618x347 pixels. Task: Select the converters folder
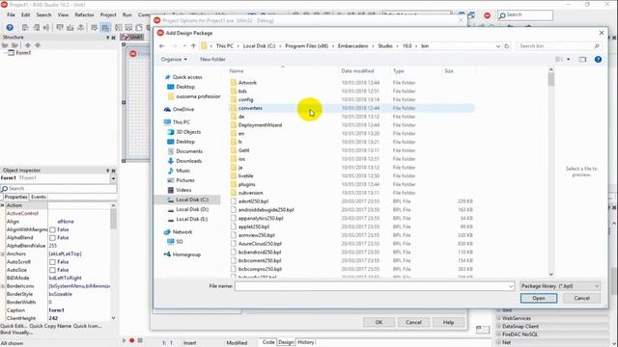(250, 108)
